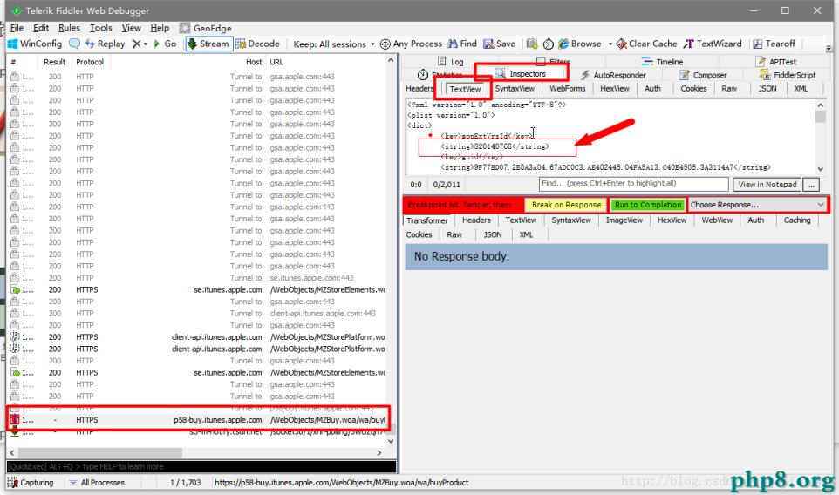Viewport: 839px width, 495px height.
Task: Save sessions via toolbar
Action: [499, 44]
